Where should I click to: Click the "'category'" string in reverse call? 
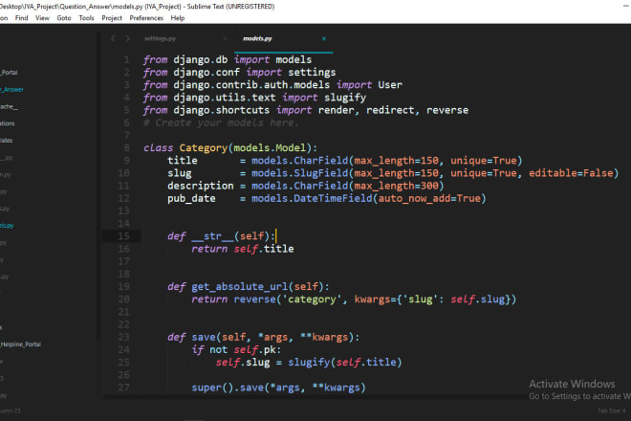click(x=312, y=299)
